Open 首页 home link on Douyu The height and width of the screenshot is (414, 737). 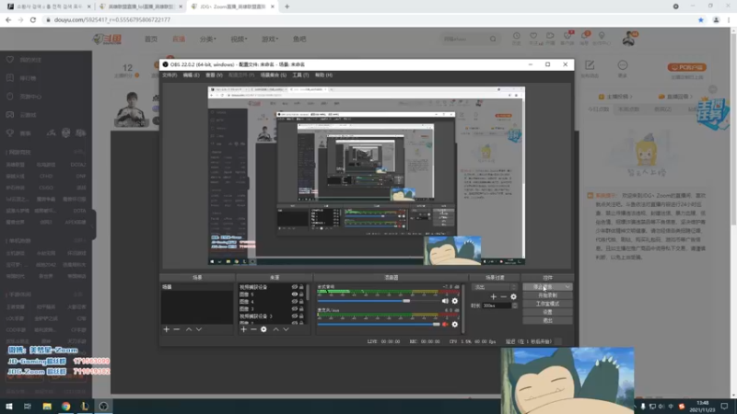point(151,39)
